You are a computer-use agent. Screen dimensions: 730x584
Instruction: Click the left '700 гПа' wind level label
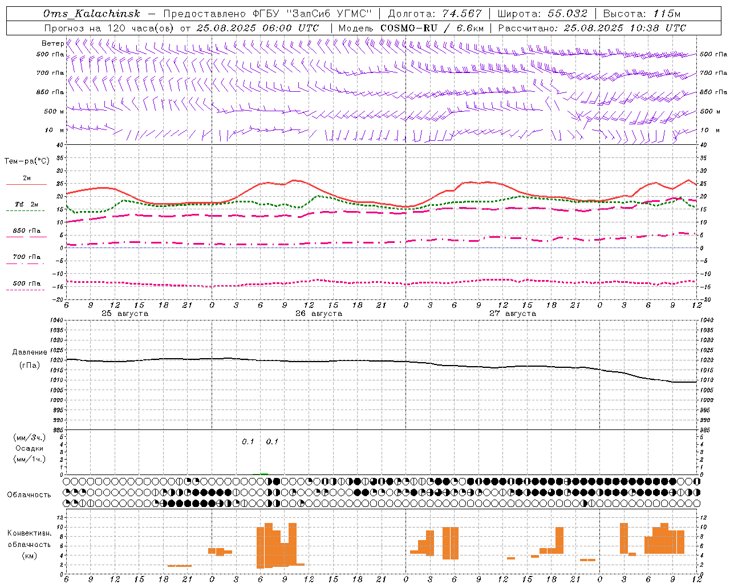[50, 73]
